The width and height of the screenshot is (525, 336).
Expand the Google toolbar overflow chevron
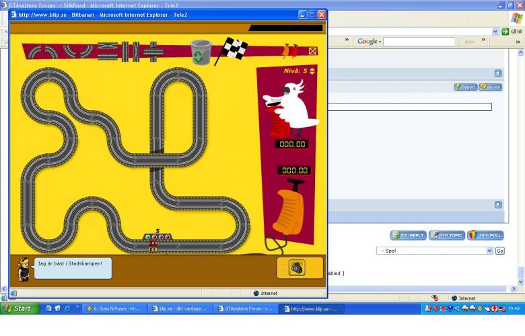pos(483,40)
